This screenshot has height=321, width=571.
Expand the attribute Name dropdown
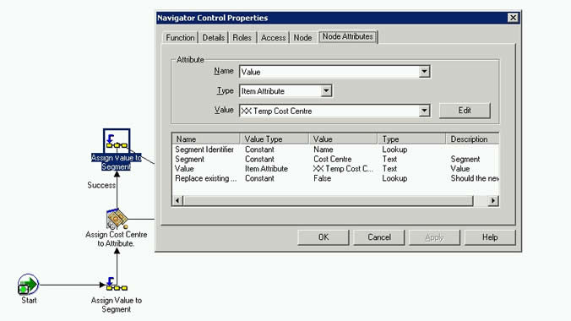click(424, 72)
